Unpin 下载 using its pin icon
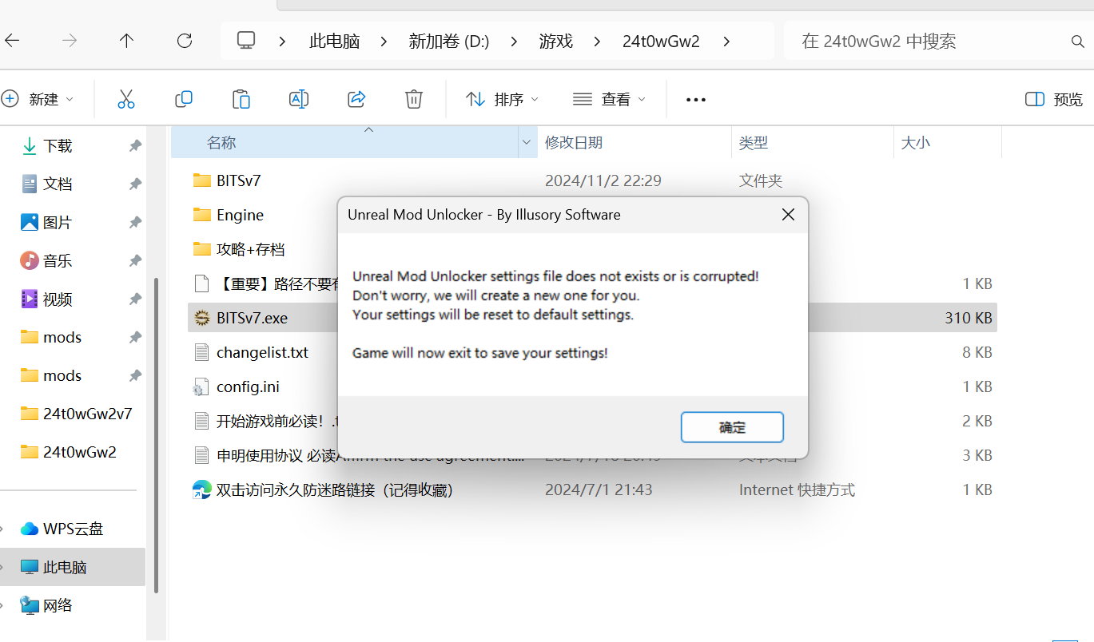The image size is (1094, 642). pyautogui.click(x=135, y=145)
